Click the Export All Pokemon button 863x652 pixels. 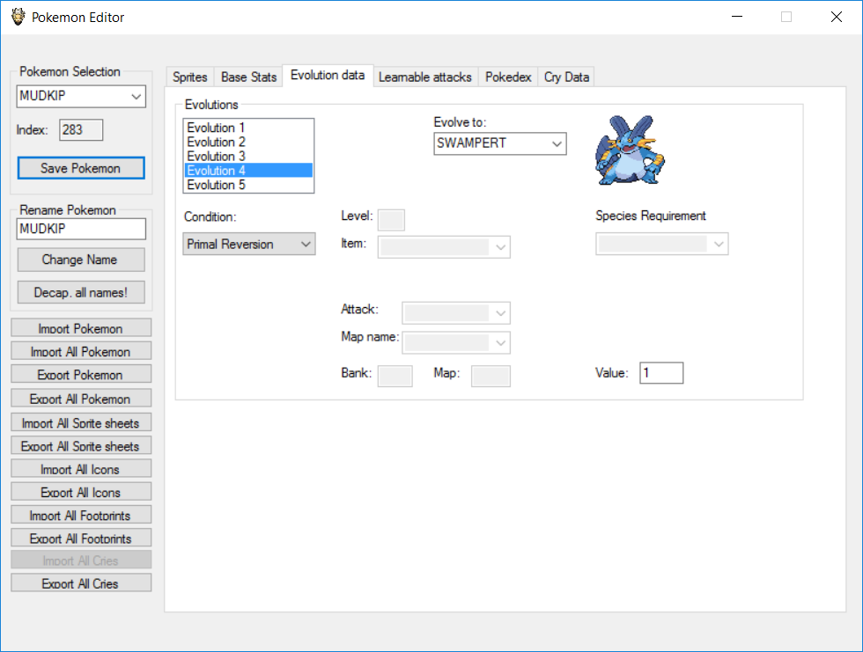(x=81, y=398)
